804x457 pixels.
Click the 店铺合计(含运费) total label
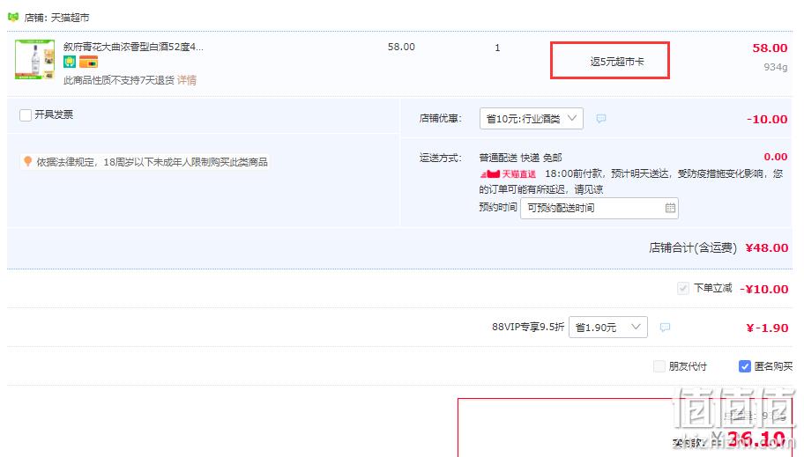tap(693, 248)
